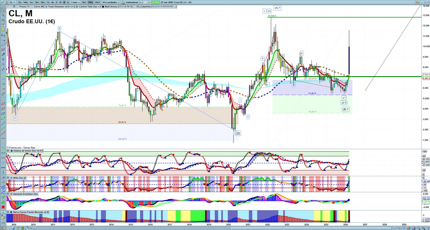Click the bottom-right zoom in magnifier
The width and height of the screenshot is (430, 230).
click(x=424, y=228)
